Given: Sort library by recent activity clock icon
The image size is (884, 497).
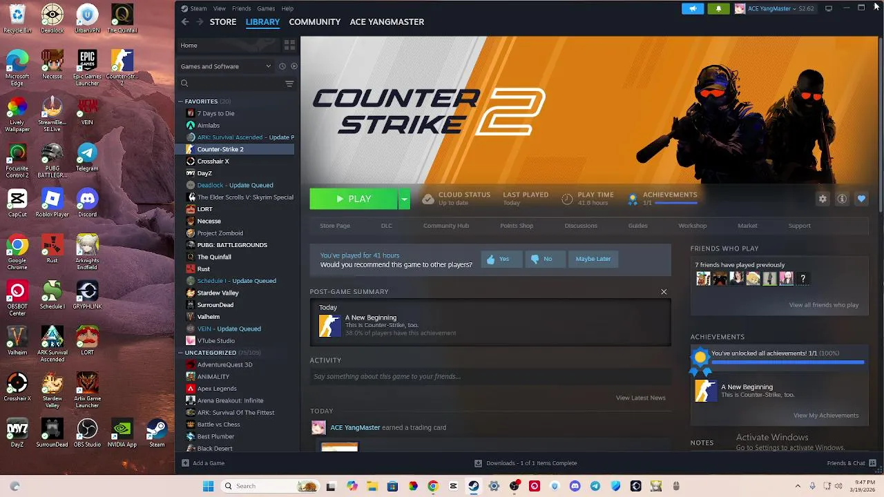Looking at the screenshot, I should point(282,66).
